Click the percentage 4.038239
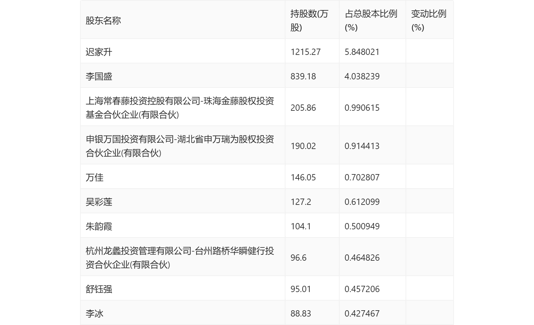 coord(362,76)
